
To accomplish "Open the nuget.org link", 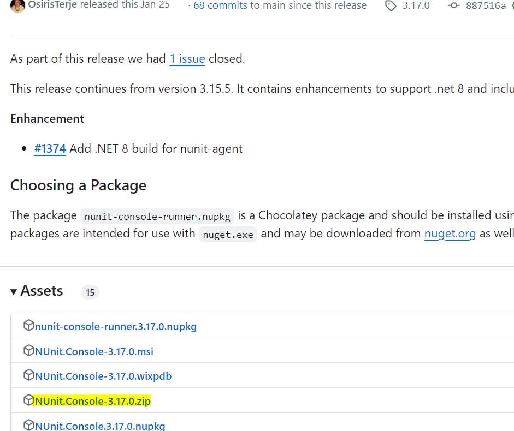I will 450,234.
